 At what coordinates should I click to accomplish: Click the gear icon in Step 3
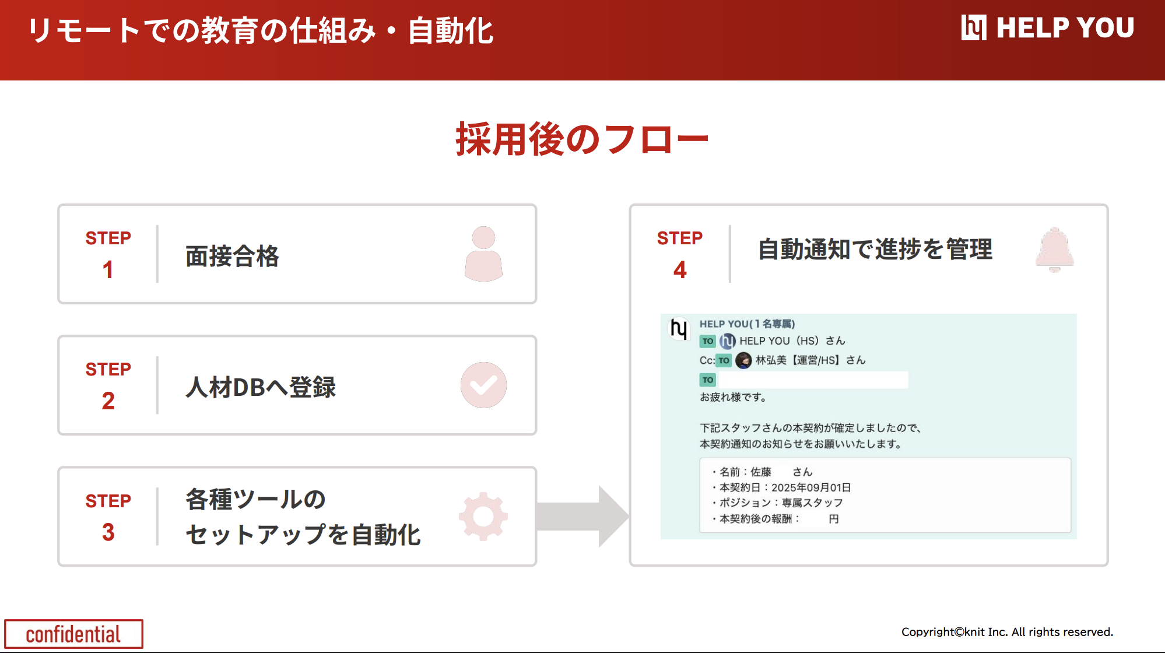pyautogui.click(x=483, y=517)
